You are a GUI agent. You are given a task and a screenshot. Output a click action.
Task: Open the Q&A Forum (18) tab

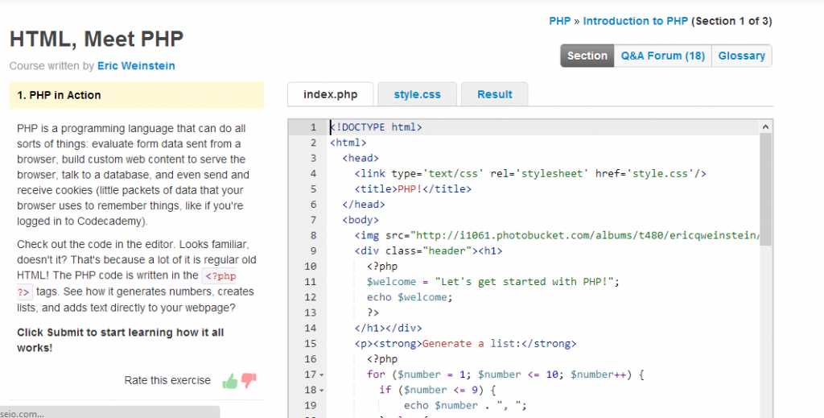pos(663,56)
